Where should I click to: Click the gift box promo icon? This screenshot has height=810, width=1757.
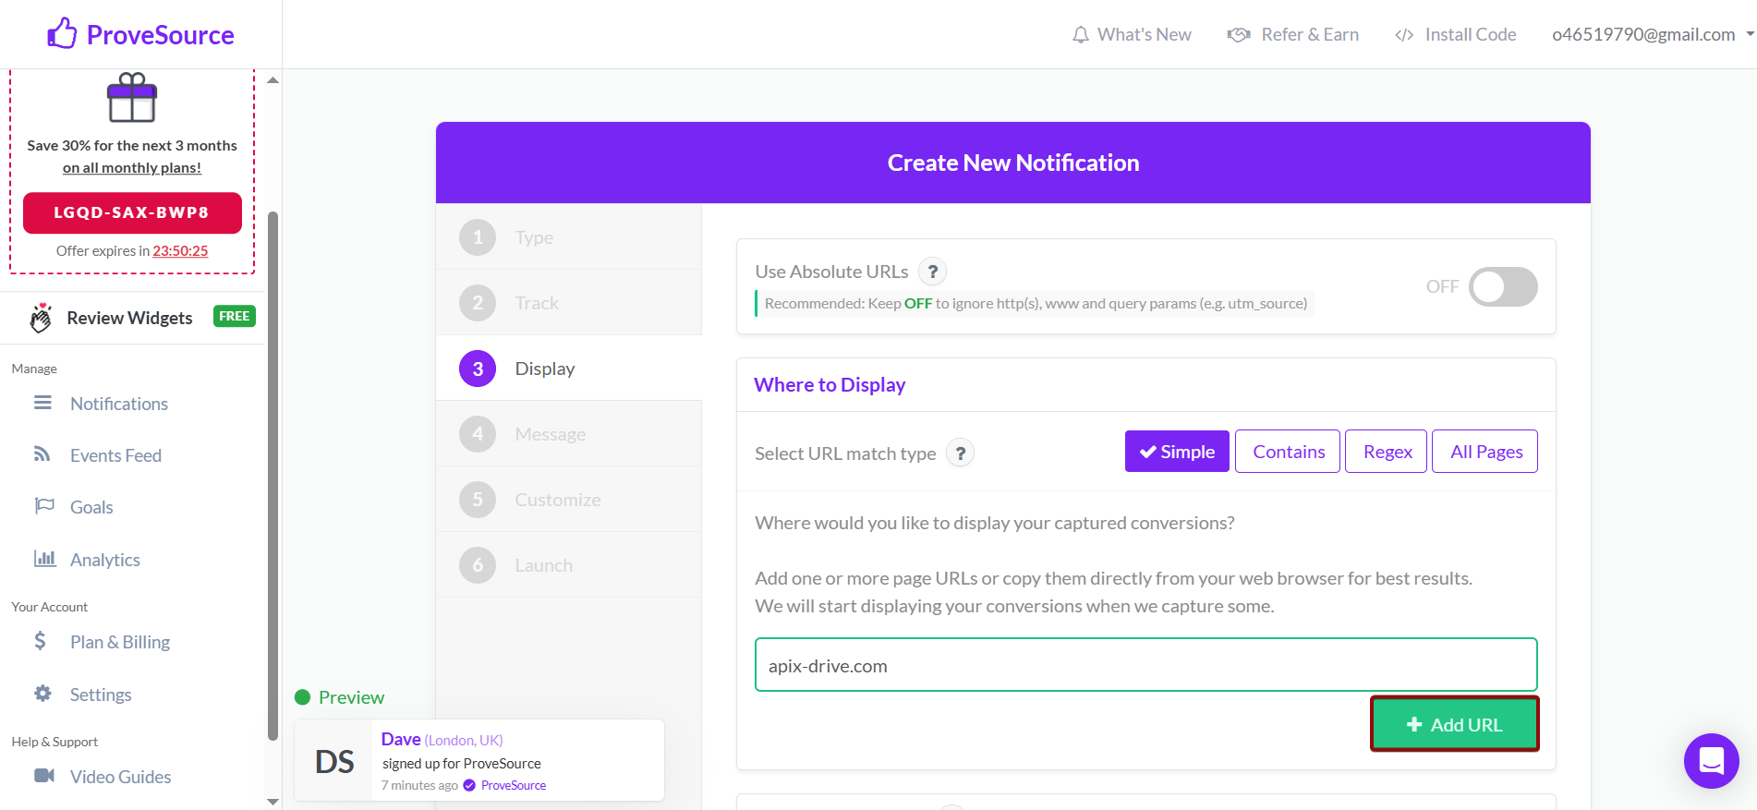pyautogui.click(x=132, y=97)
